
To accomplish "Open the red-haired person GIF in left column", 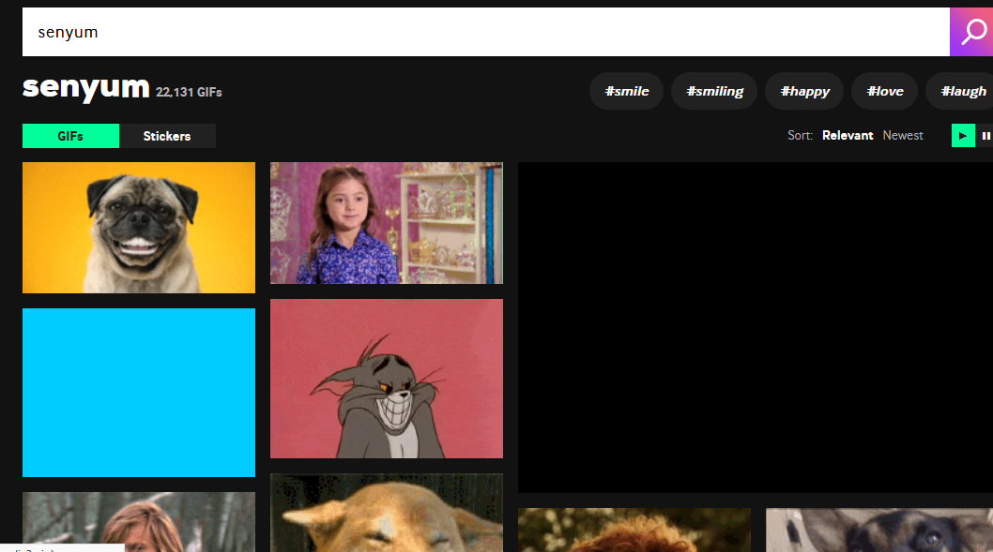I will (139, 522).
